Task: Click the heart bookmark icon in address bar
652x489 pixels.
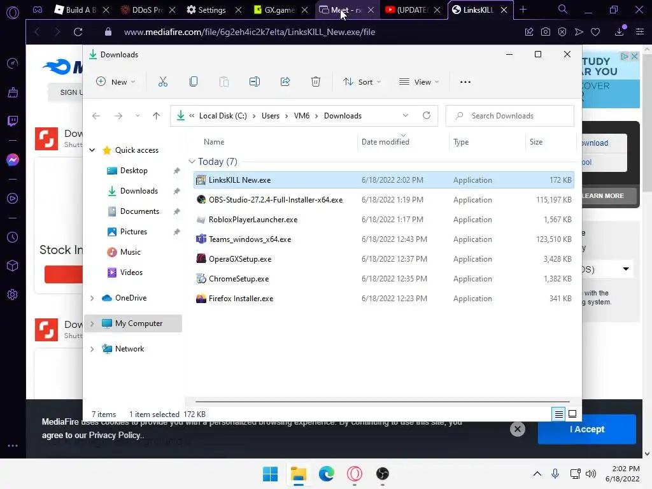Action: pos(595,32)
